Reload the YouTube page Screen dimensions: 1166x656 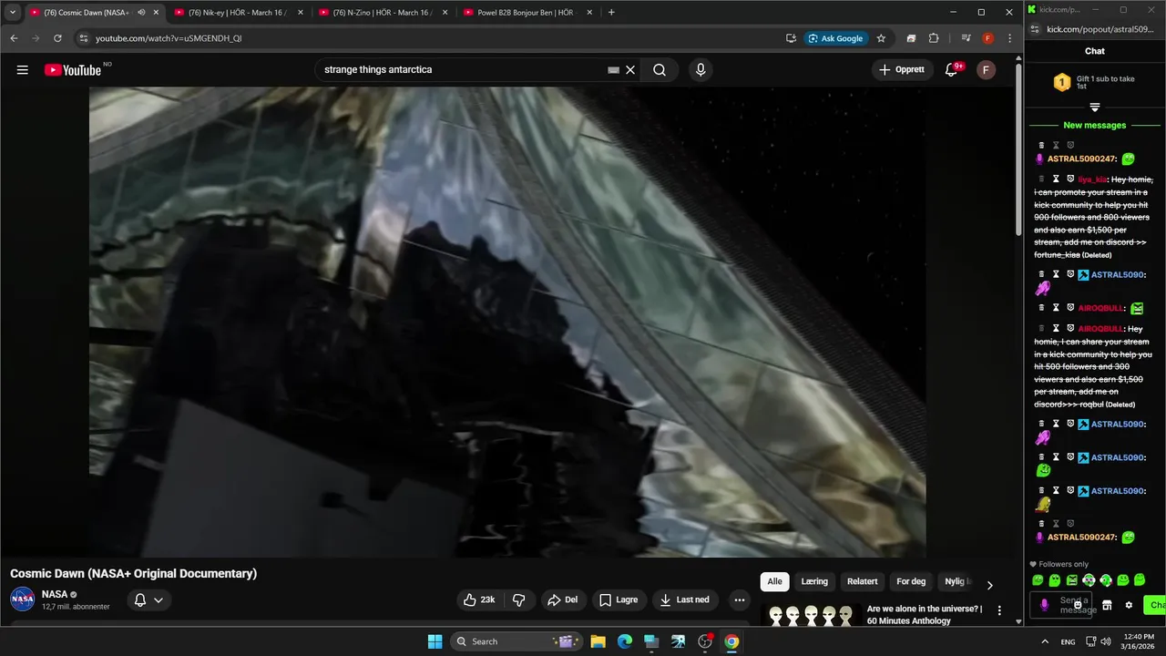point(57,38)
